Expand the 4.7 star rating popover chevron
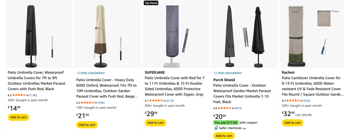This screenshot has width=344, height=139. coord(164,101)
